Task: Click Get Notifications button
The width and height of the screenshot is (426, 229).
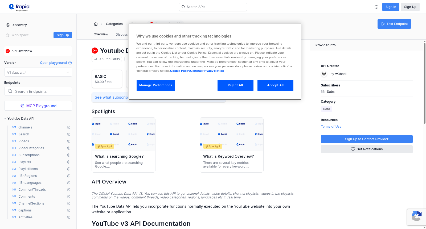Action: coord(367,149)
